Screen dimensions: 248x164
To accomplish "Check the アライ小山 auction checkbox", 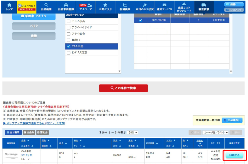I will click(x=69, y=21).
